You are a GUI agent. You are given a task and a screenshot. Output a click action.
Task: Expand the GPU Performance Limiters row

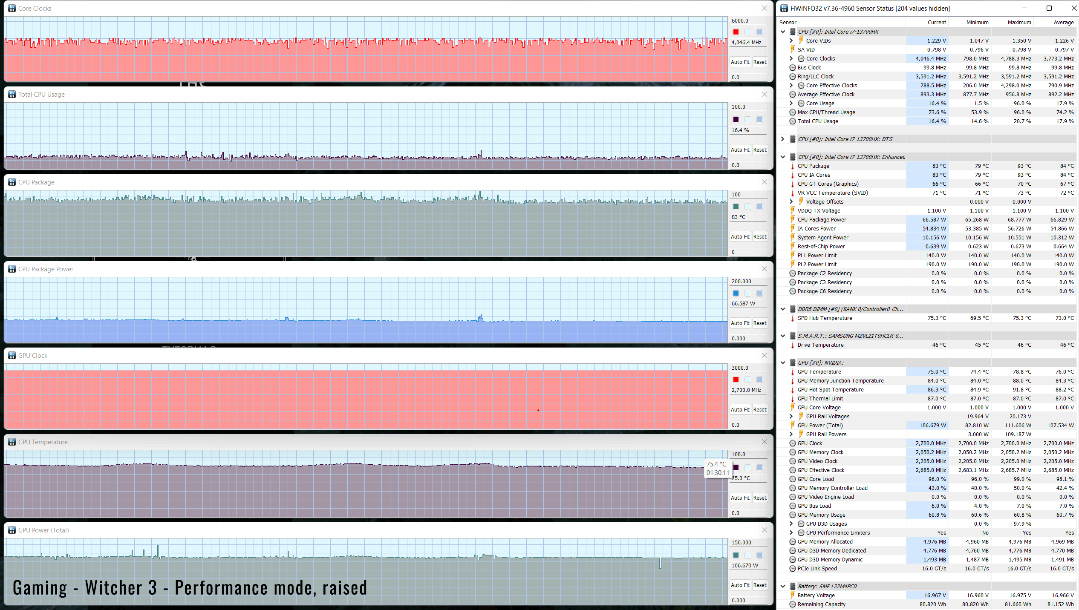click(x=791, y=532)
